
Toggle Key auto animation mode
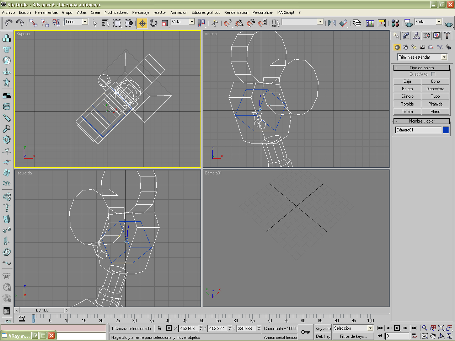[x=323, y=329]
